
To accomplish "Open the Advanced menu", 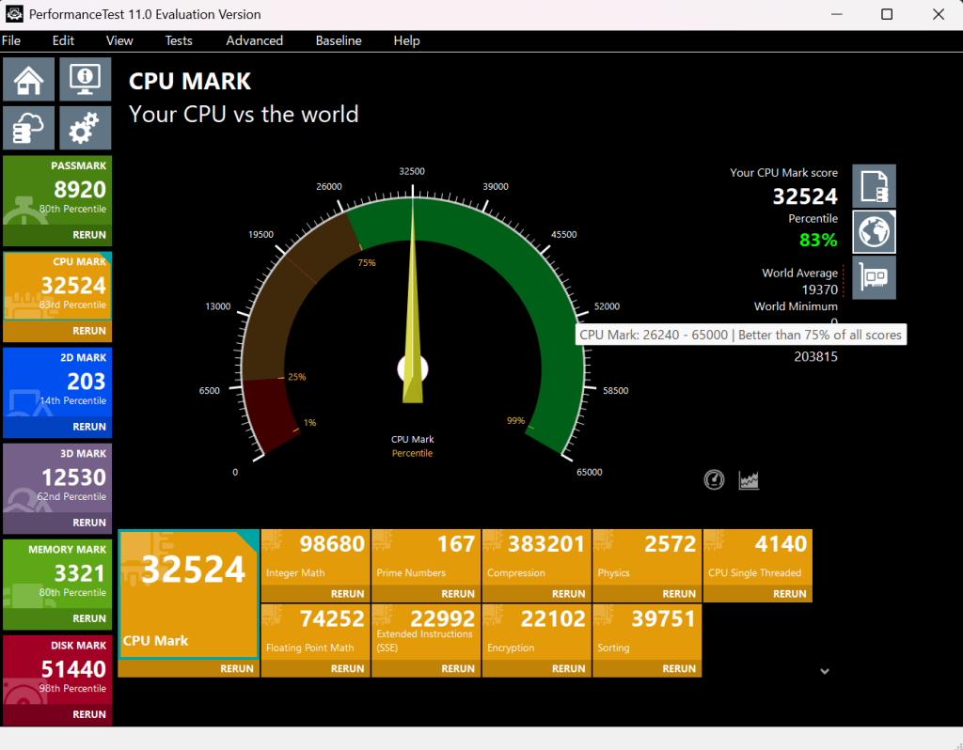I will pyautogui.click(x=254, y=40).
